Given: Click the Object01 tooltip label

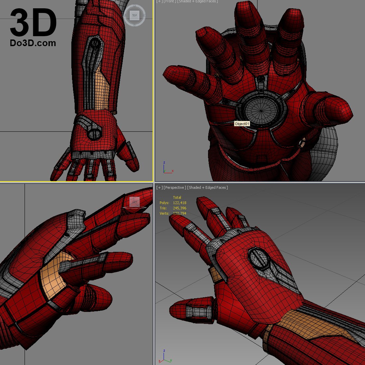Looking at the screenshot, I should (x=242, y=124).
